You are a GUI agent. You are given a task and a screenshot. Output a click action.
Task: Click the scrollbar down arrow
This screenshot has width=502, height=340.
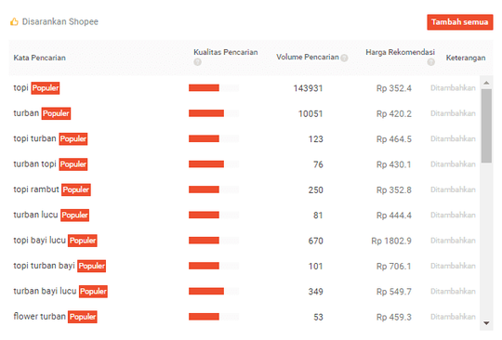486,323
